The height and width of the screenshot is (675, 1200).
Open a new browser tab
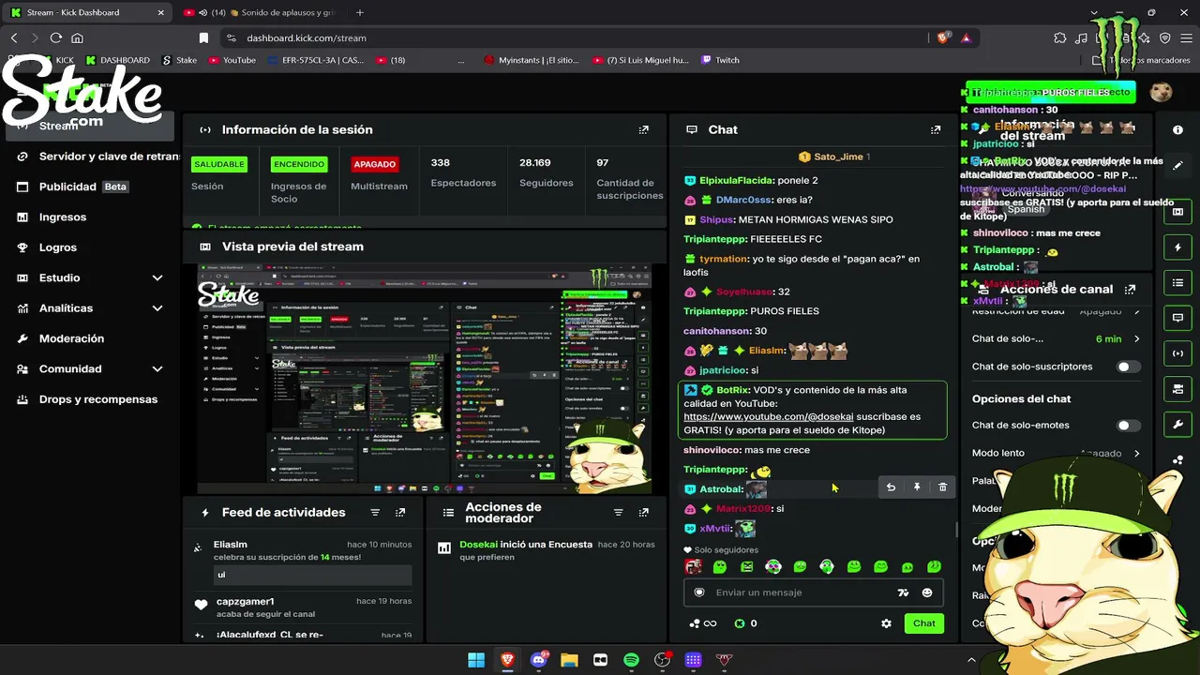click(x=360, y=13)
